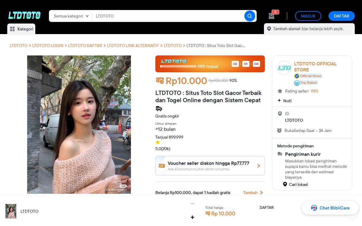Open LTDTOTO LINK ALTERNATIF breadcrumb
The image size is (362, 226).
coord(133,46)
